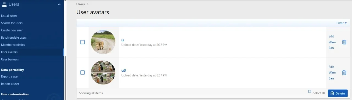Click Ban link for user u3
Image resolution: width=352 pixels, height=100 pixels.
(x=331, y=78)
